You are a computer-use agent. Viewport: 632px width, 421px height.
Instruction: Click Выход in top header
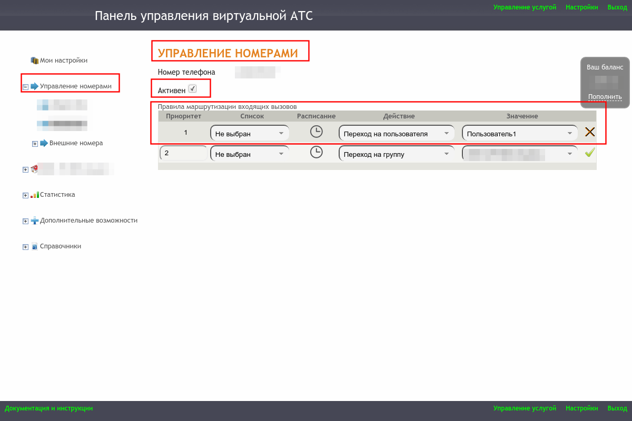[x=617, y=7]
